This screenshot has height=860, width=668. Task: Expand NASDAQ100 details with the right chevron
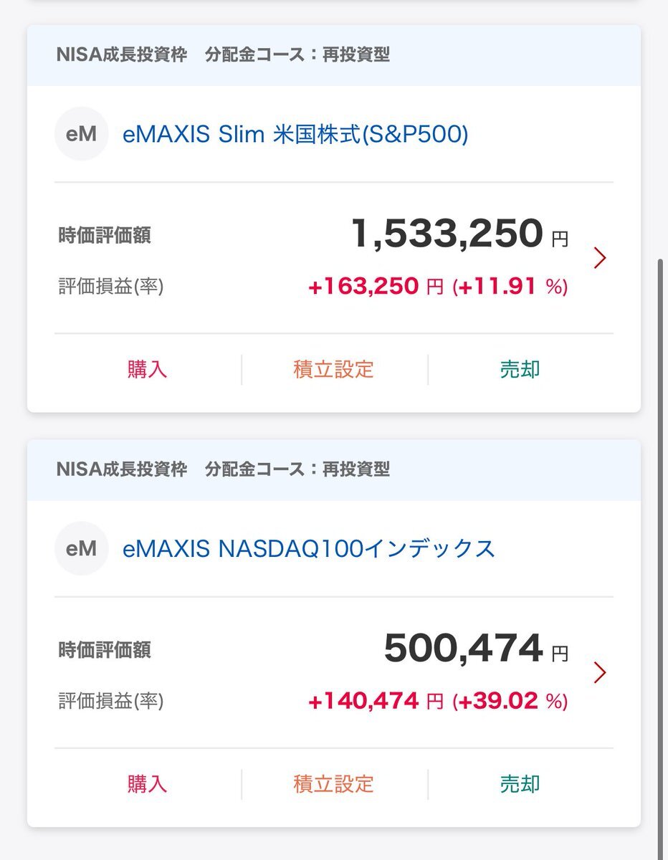[600, 672]
